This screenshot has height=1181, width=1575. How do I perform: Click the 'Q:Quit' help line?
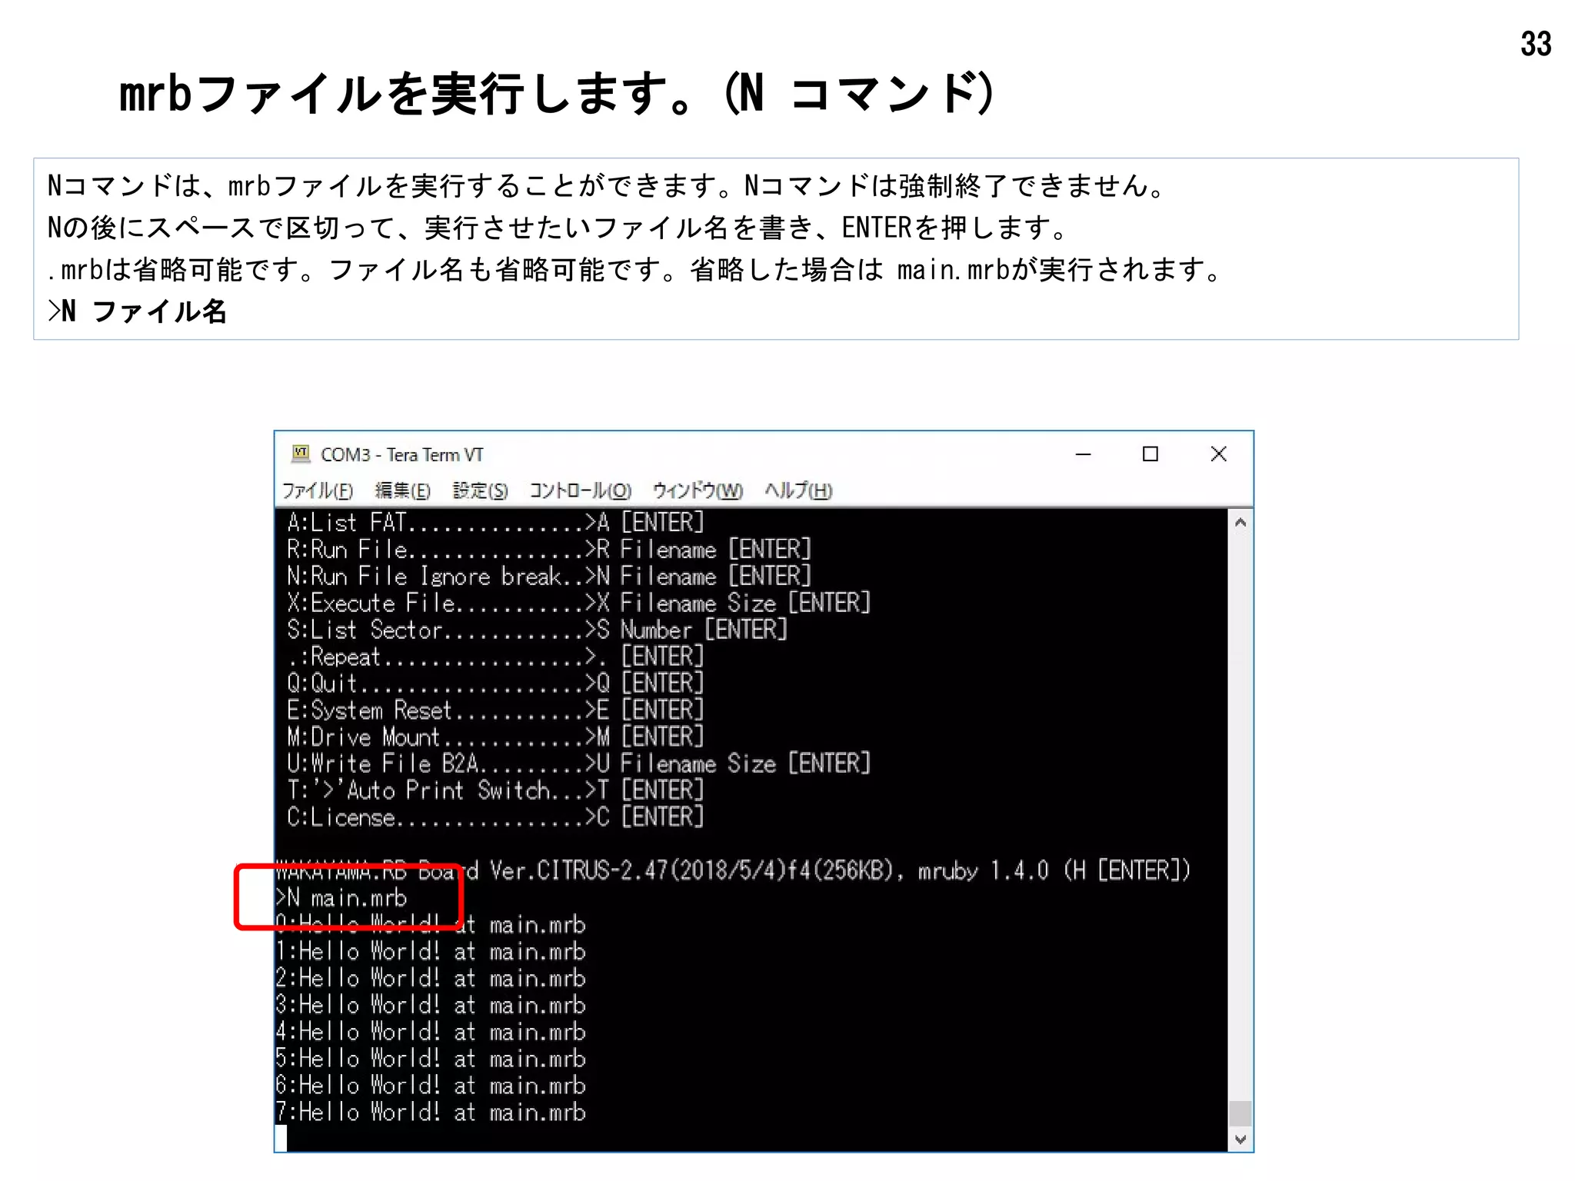[x=495, y=684]
